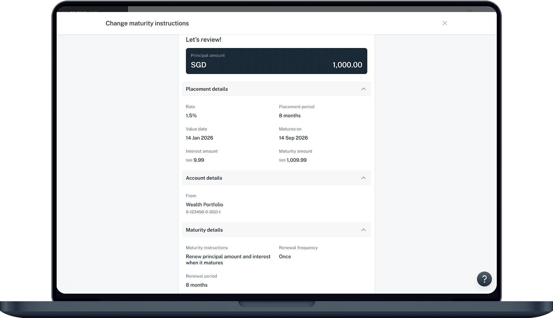Screen dimensions: 553x318
Task: Click the 14 Sep 2026 maturity date
Action: (x=293, y=138)
